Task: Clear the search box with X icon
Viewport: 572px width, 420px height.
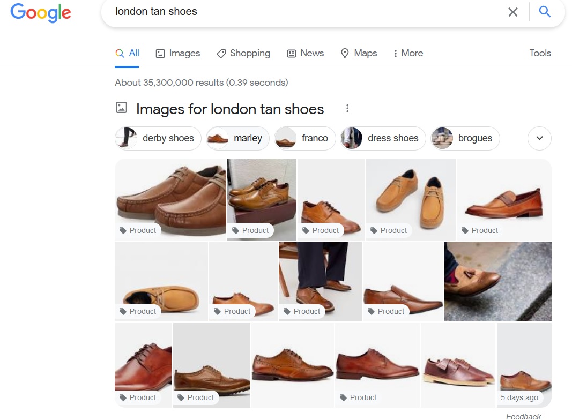Action: pos(513,12)
